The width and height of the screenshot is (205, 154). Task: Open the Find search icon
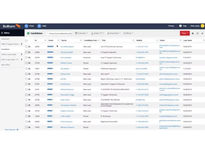[x=26, y=26]
